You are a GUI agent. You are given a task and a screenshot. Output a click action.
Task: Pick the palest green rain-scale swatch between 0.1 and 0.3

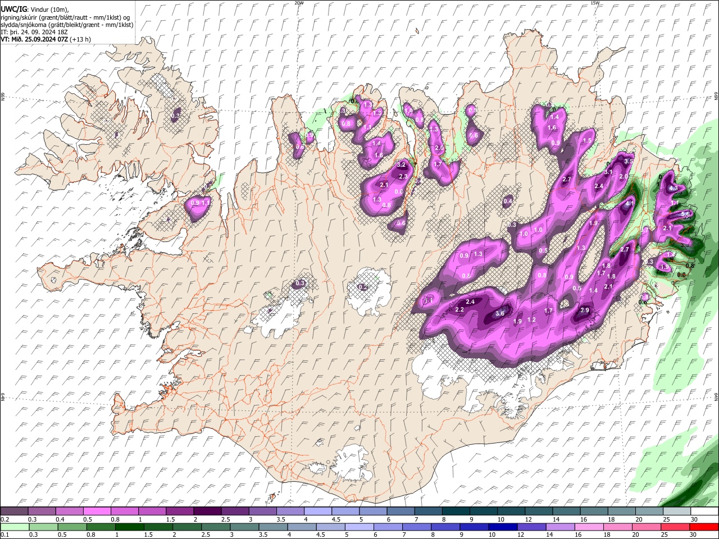pos(14,527)
